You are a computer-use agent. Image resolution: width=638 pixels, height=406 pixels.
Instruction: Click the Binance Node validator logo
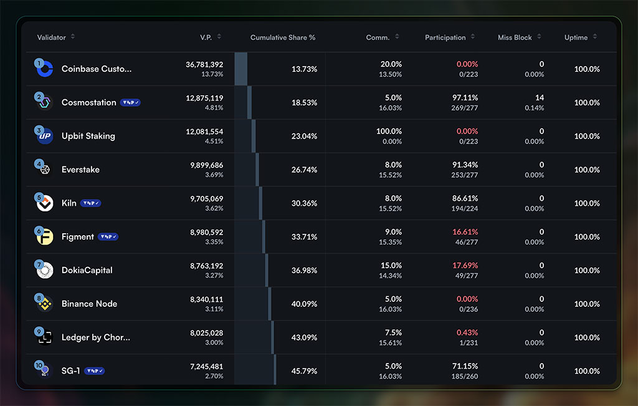[45, 304]
